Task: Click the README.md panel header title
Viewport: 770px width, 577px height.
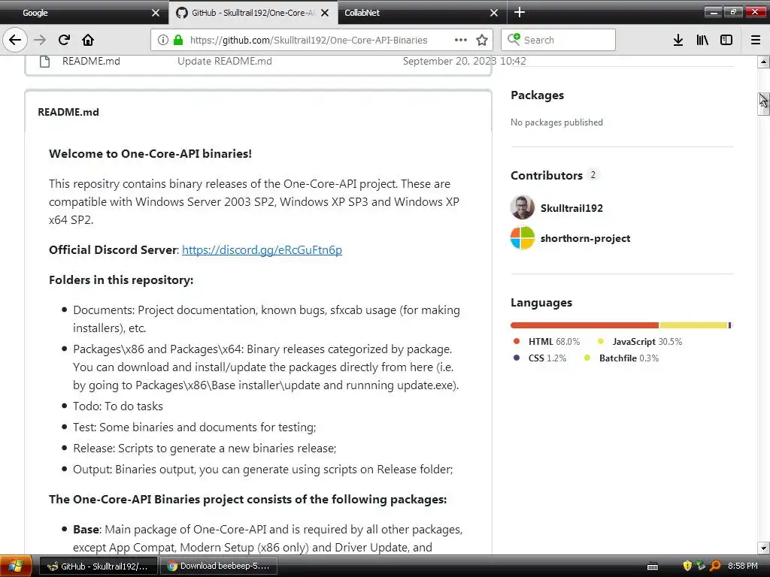Action: click(x=68, y=112)
